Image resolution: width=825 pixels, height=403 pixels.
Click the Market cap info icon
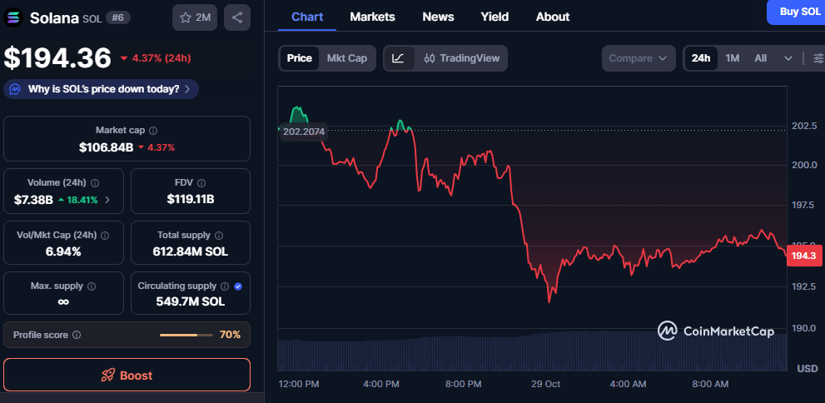[153, 131]
